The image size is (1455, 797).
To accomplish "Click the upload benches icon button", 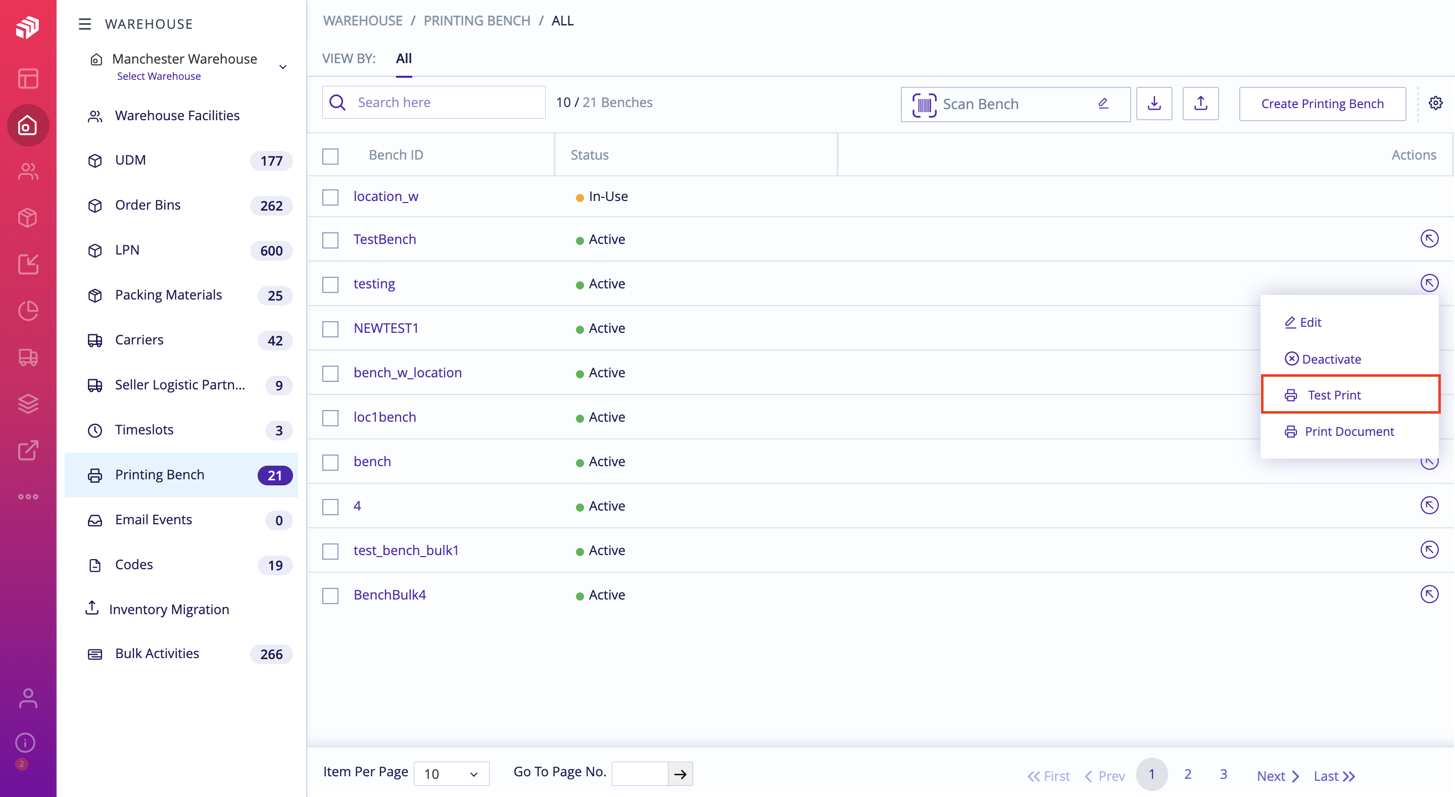I will point(1200,104).
